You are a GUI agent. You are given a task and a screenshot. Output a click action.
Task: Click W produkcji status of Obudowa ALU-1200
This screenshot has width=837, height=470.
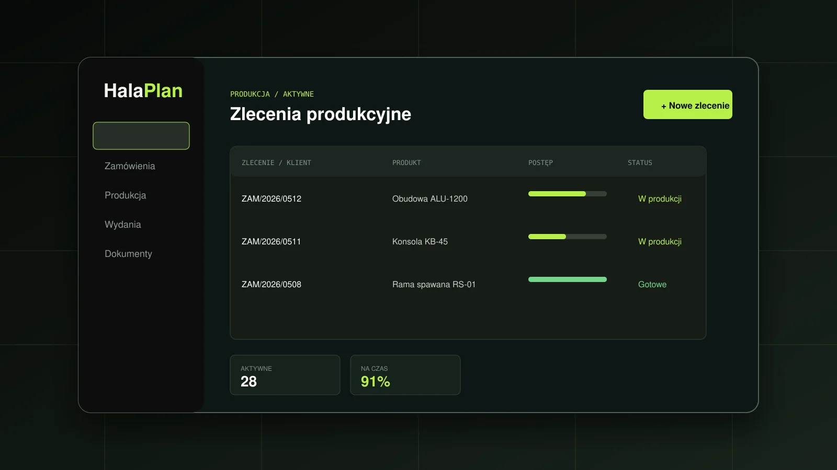click(660, 198)
